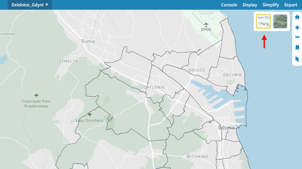The height and width of the screenshot is (169, 302).
Task: Click the home full-extent icon
Action: pyautogui.click(x=297, y=17)
